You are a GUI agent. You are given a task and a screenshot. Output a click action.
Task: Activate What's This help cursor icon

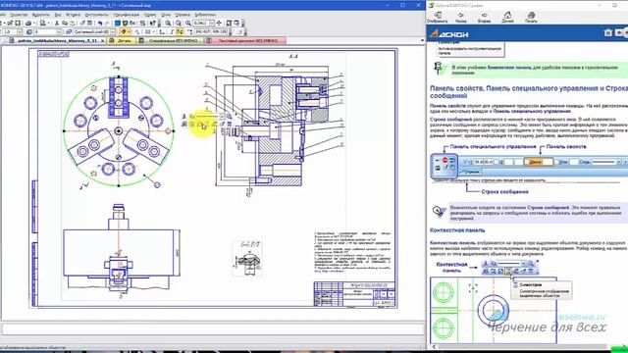coord(153,23)
